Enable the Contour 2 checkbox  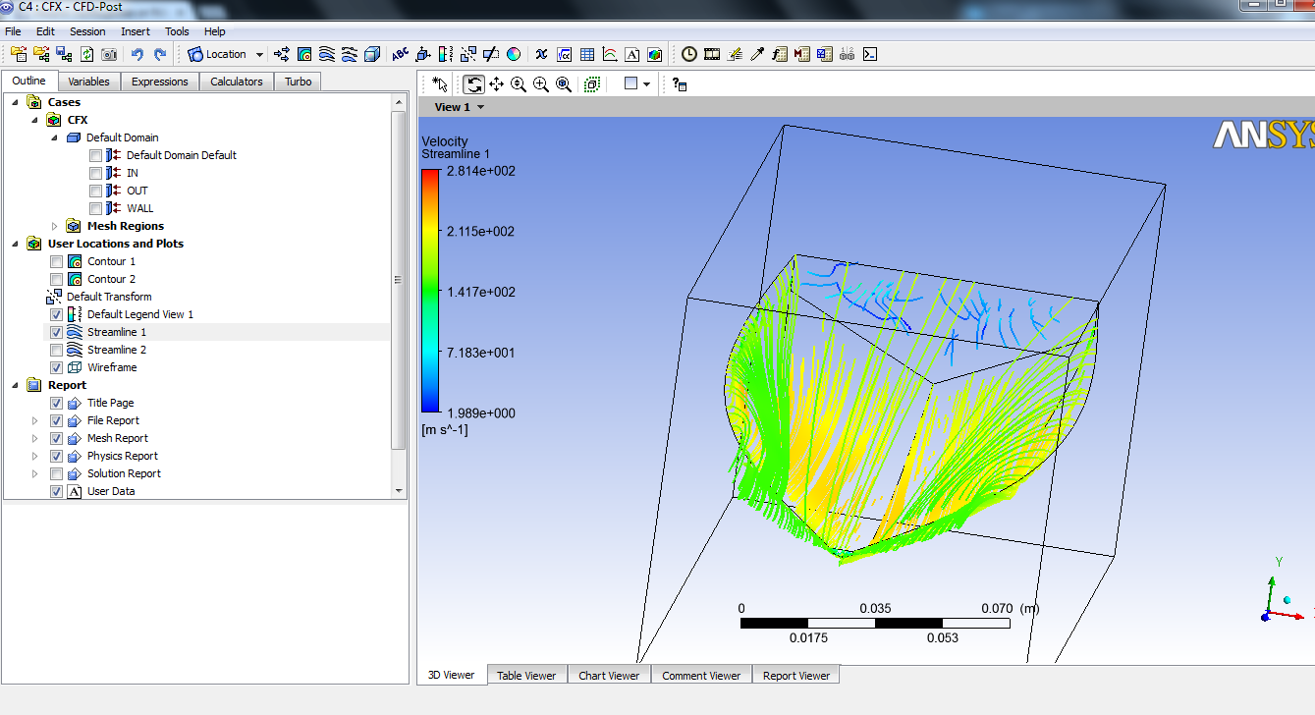[56, 279]
